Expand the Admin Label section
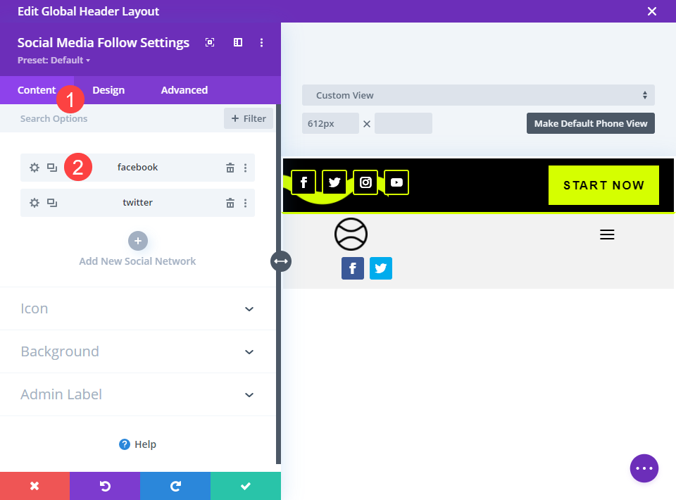 coord(138,394)
